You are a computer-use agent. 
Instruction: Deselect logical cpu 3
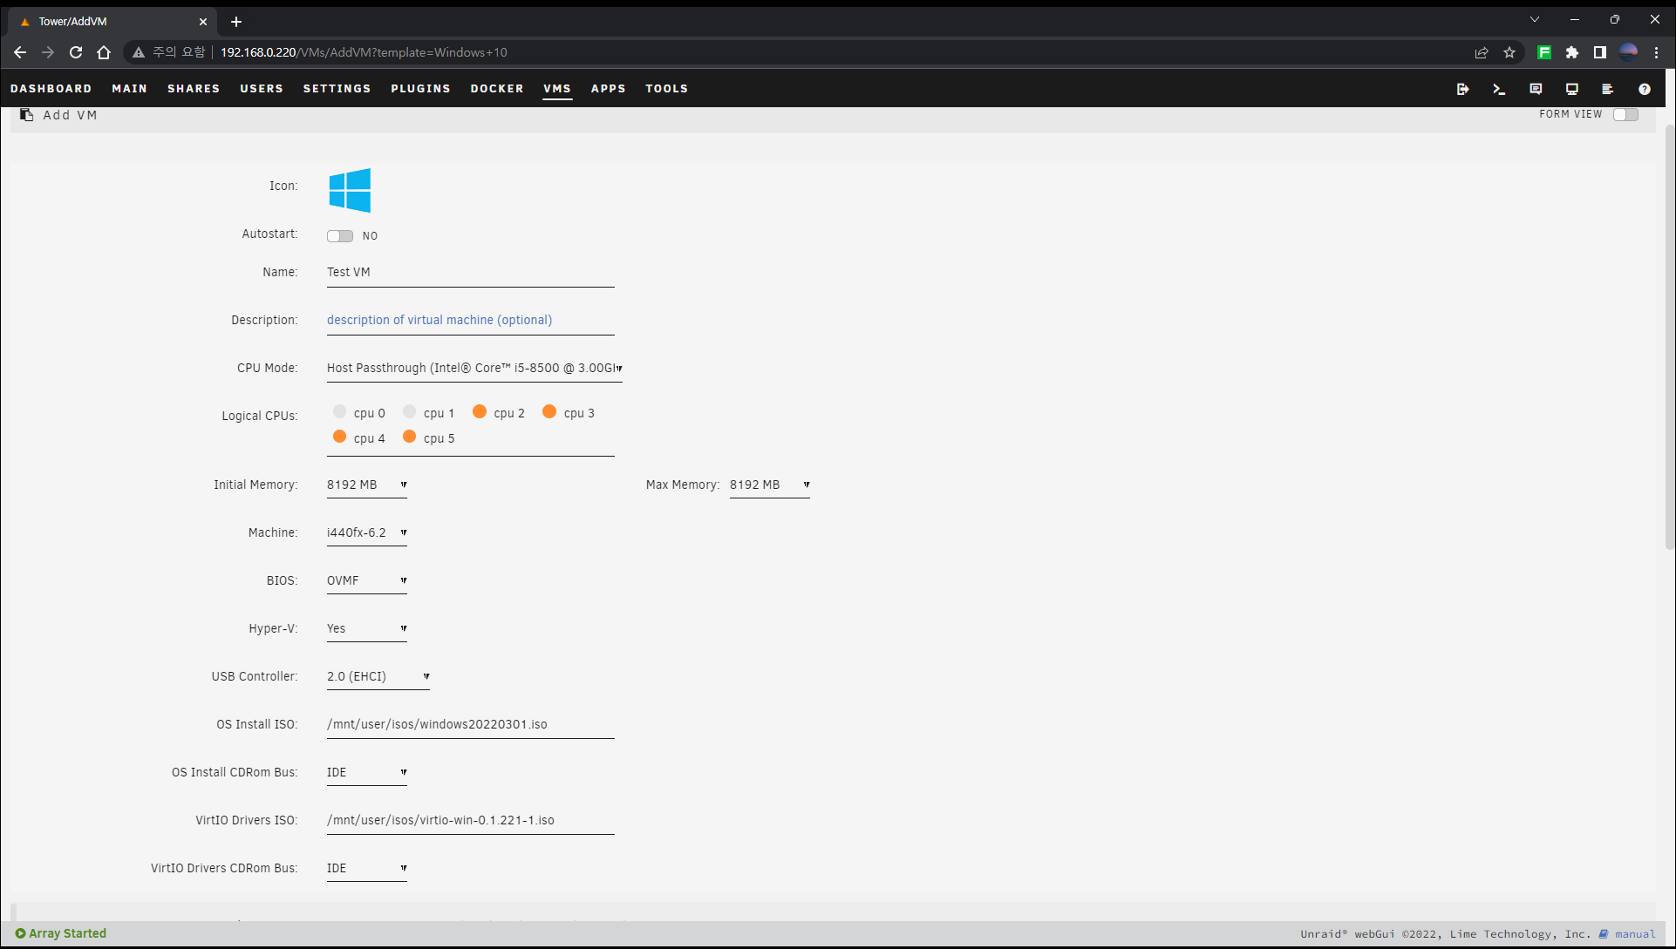[549, 412]
